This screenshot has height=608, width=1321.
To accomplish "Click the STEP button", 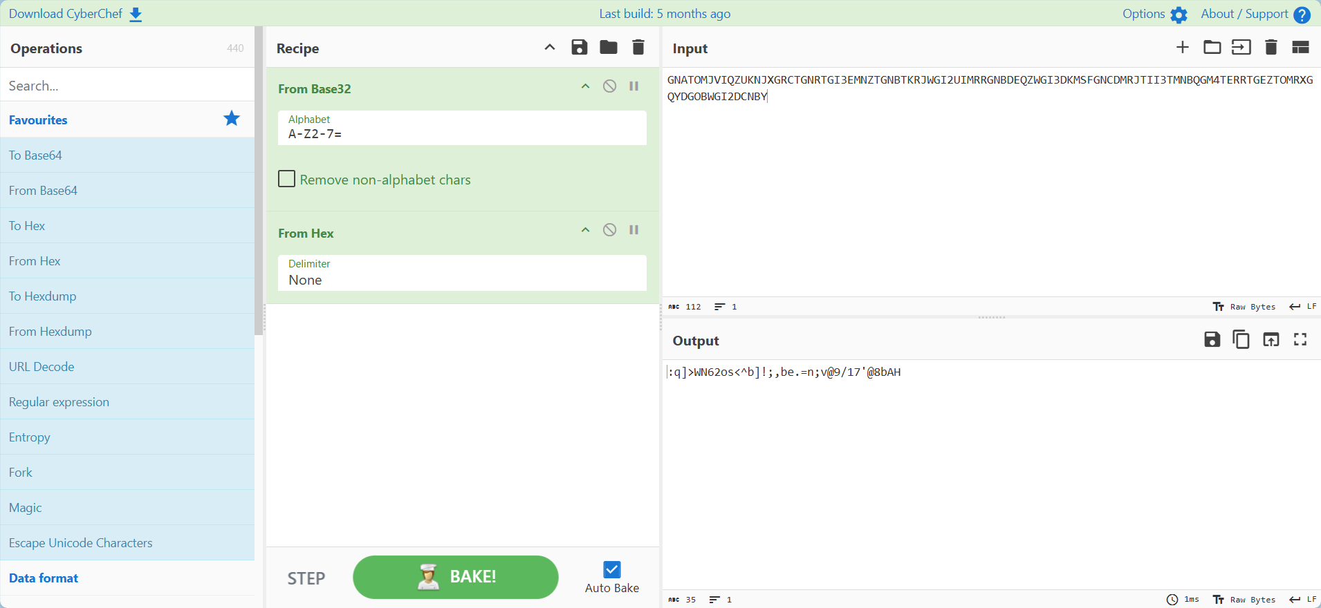I will point(306,578).
